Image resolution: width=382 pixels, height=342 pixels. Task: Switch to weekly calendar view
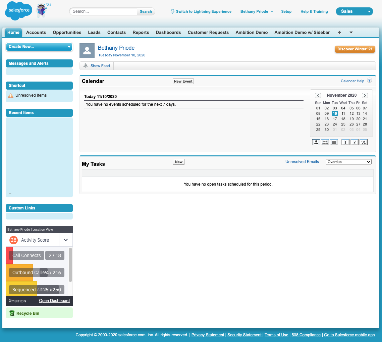tap(354, 142)
